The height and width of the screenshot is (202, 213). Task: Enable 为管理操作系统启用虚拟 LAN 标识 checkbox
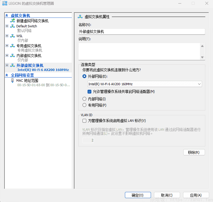[x=85, y=121]
